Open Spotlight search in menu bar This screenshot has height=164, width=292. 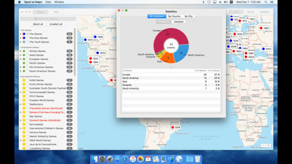pos(266,2)
